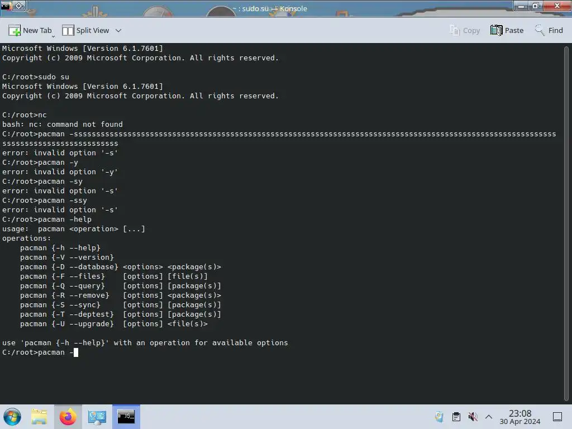Screen dimensions: 572x429
Task: Click the 'usage: pacman <operation>' line
Action: [74, 229]
